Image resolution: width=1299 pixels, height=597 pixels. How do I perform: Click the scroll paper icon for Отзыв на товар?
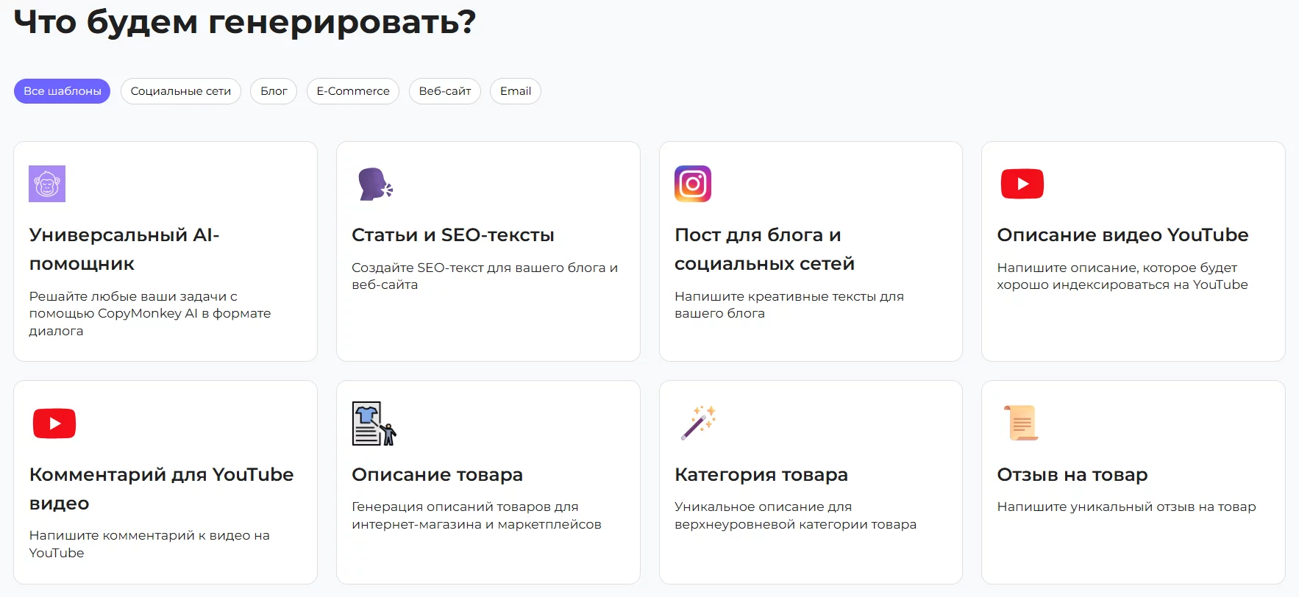[1021, 423]
